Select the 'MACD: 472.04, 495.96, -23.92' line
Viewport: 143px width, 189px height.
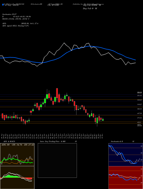point(16,19)
